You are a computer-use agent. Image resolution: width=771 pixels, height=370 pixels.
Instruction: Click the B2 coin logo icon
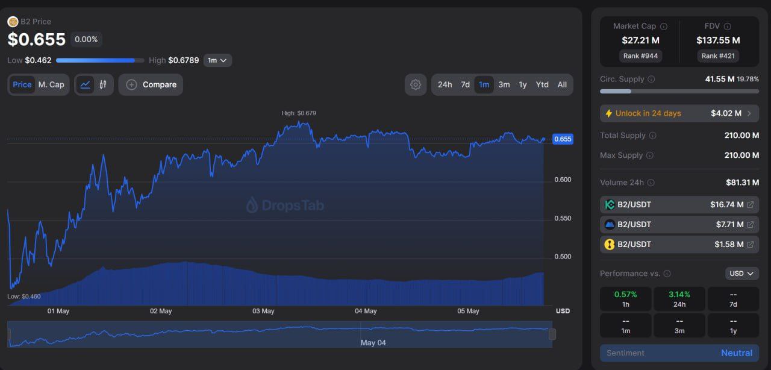click(x=13, y=22)
